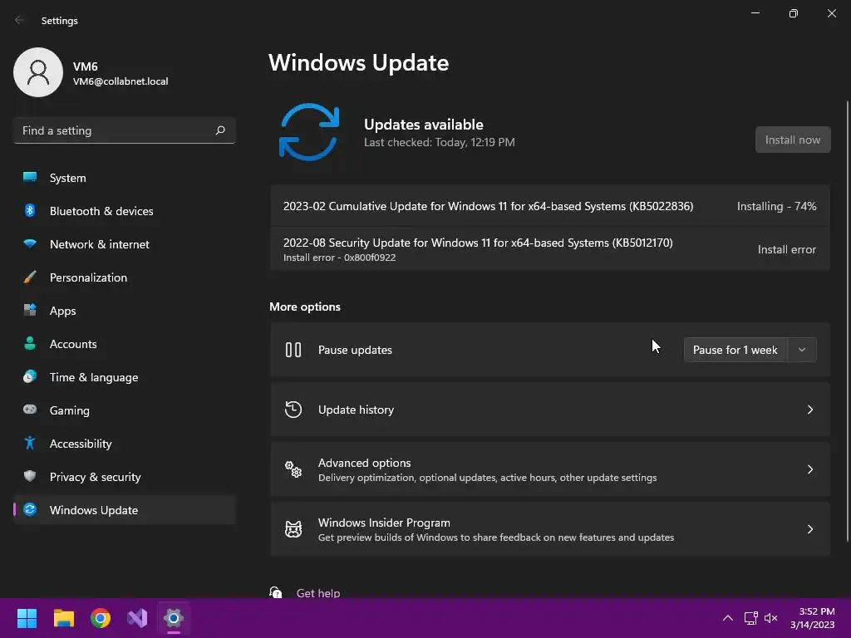This screenshot has width=851, height=638.
Task: Click the pause icon beside Pause updates
Action: coord(293,350)
